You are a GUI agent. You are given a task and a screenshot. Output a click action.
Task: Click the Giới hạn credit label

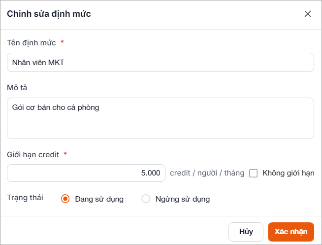(33, 154)
